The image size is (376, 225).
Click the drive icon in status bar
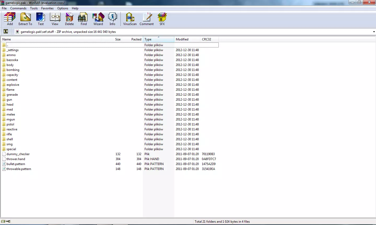click(3, 221)
